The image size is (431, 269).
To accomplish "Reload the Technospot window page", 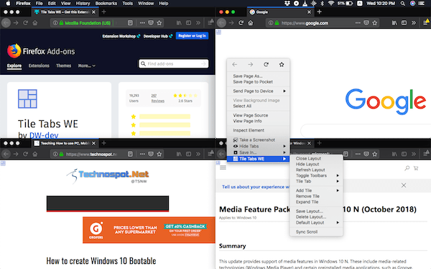I will (25, 154).
